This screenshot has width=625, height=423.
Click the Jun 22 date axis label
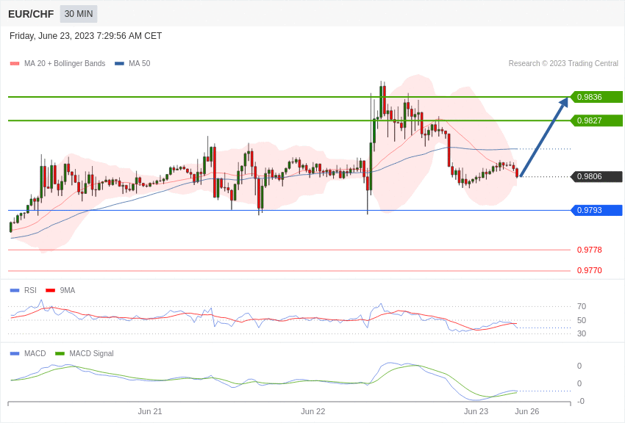point(313,411)
